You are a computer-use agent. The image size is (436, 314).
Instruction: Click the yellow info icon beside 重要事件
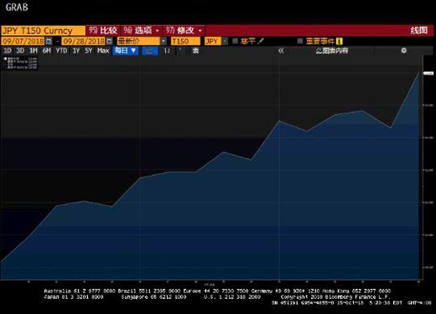[x=340, y=41]
